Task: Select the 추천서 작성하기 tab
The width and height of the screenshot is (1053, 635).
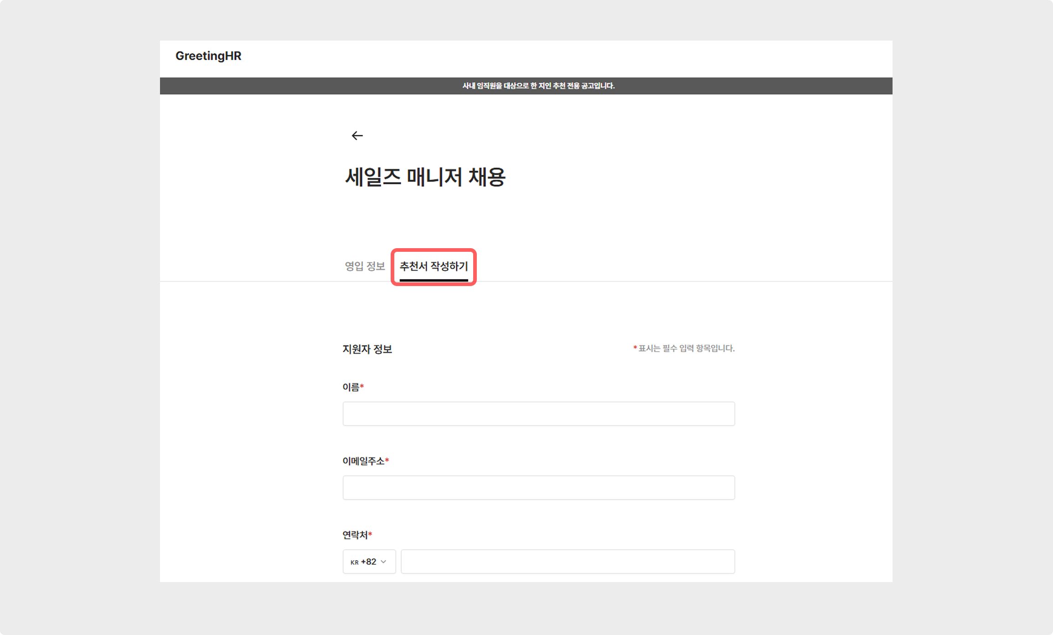Action: click(434, 266)
